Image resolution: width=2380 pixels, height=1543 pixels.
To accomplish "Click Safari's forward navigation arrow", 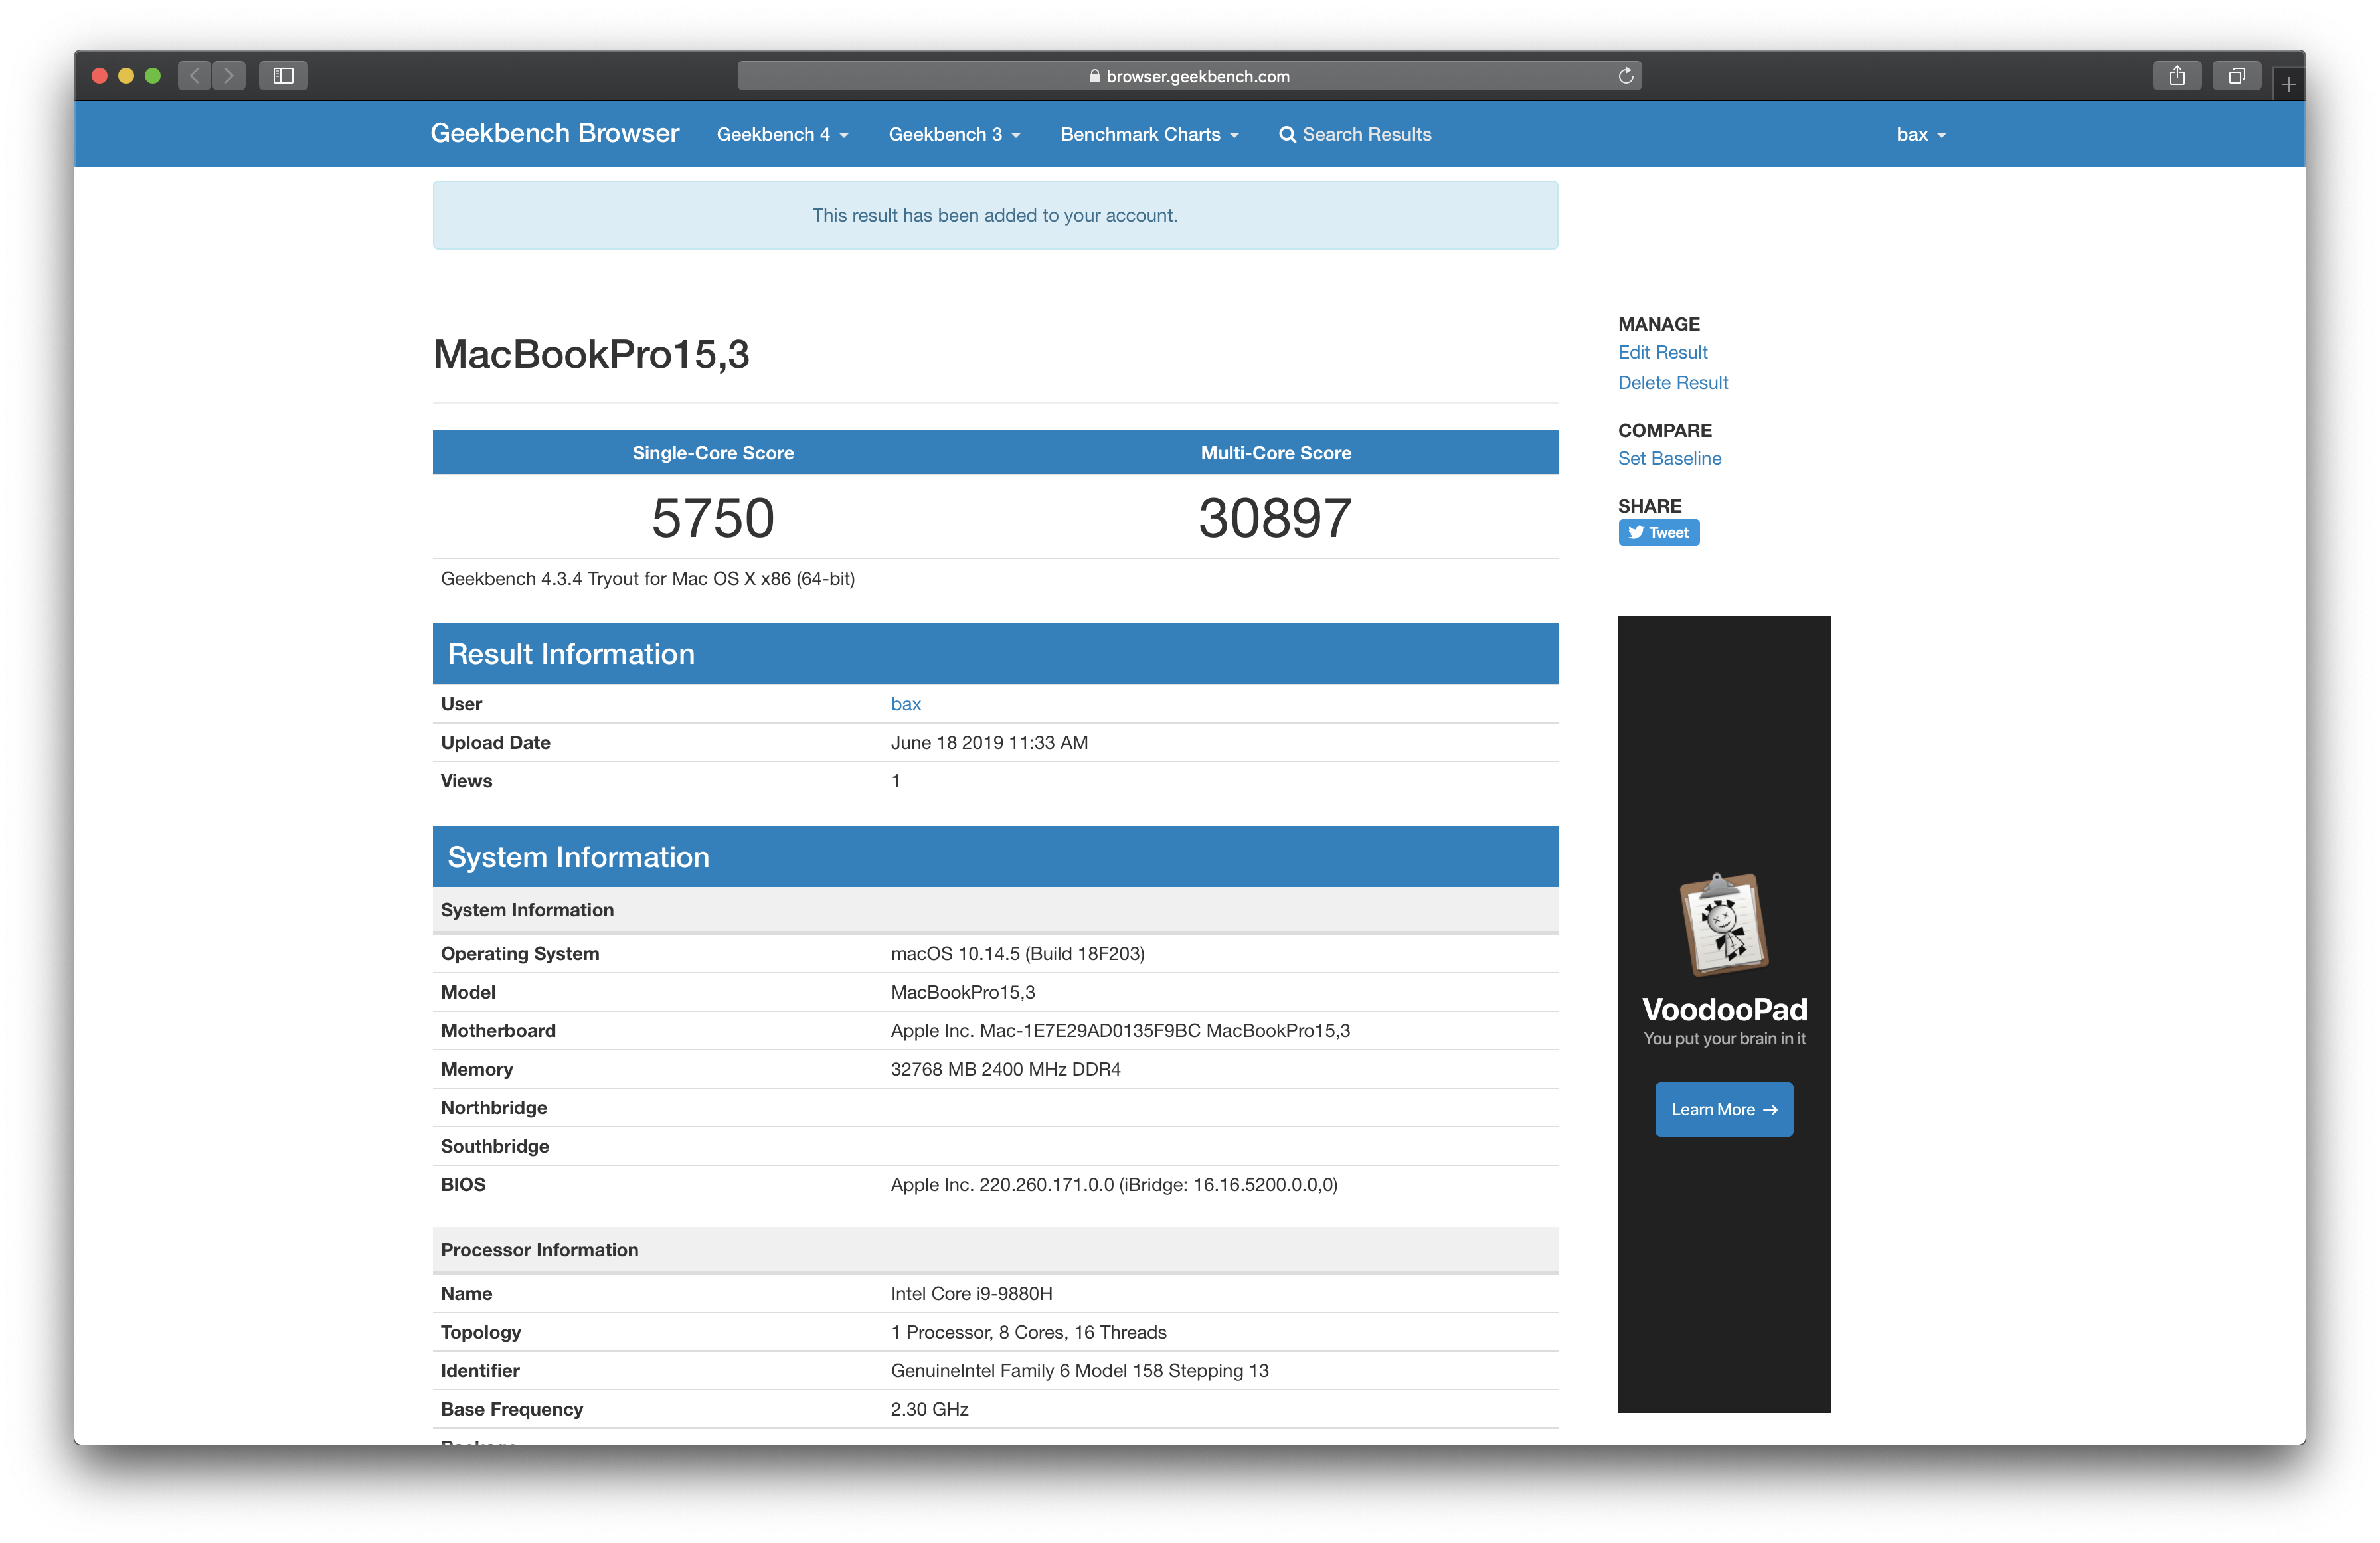I will pyautogui.click(x=229, y=76).
